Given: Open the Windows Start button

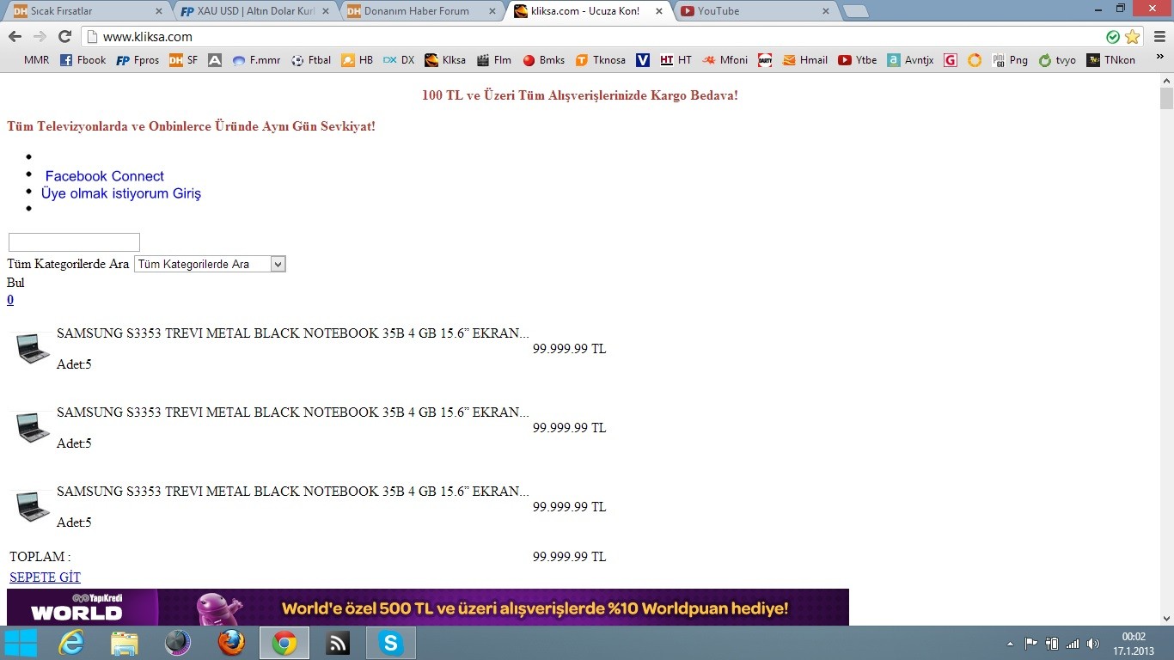Looking at the screenshot, I should click(21, 643).
